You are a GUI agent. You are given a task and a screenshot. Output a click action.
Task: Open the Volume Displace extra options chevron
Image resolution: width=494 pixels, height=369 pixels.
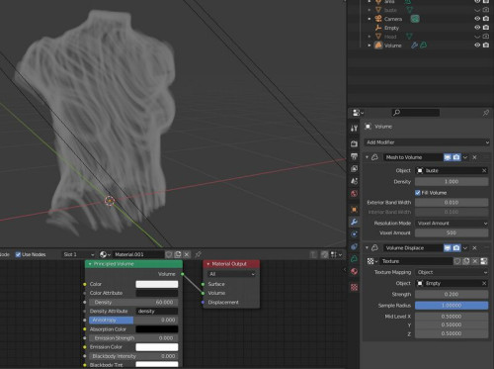[x=465, y=247]
